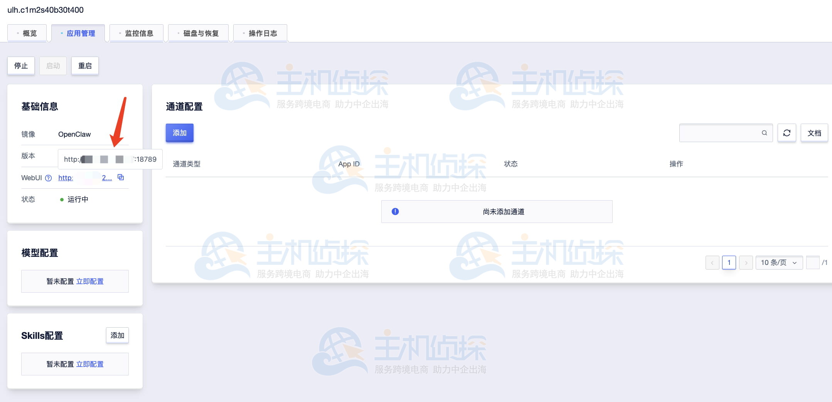View the 操作日志 tab

point(260,33)
